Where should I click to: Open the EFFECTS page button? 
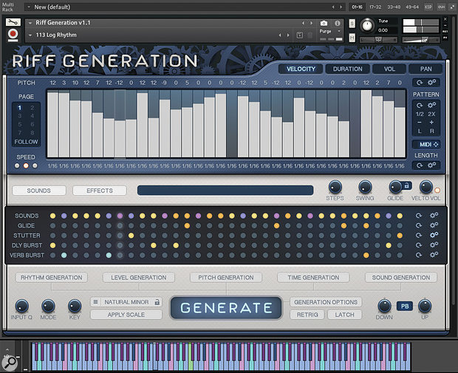click(x=100, y=191)
